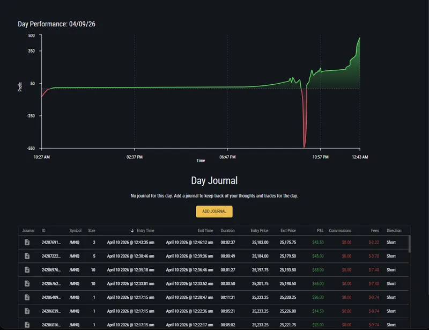The width and height of the screenshot is (429, 330).
Task: Sort by Entry Time column header
Action: 145,231
